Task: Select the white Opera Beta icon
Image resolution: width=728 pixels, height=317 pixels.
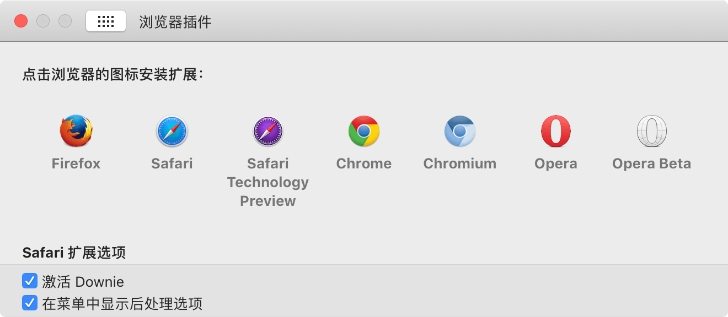Action: coord(652,131)
